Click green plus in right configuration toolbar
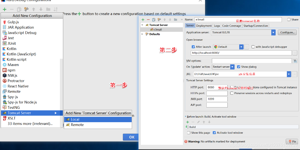300x150 pixels. [x=143, y=20]
